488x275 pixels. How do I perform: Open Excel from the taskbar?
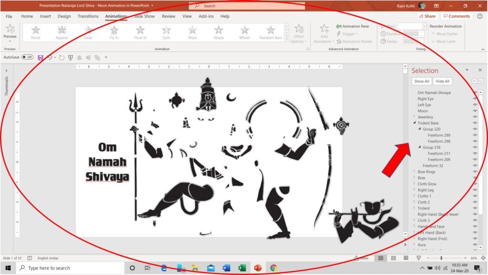(242, 268)
